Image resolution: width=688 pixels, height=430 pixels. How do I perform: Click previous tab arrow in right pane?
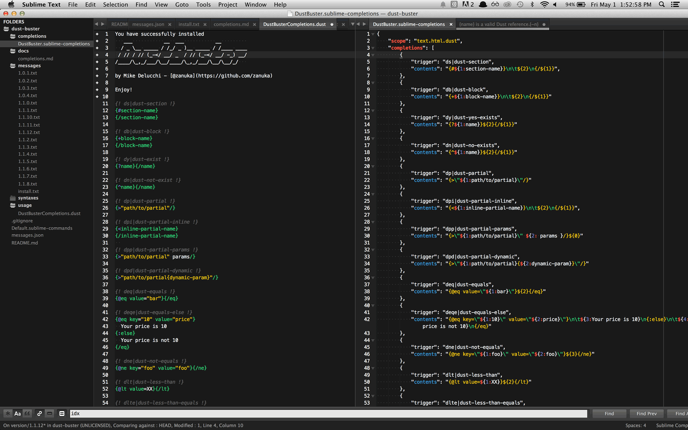pos(358,24)
